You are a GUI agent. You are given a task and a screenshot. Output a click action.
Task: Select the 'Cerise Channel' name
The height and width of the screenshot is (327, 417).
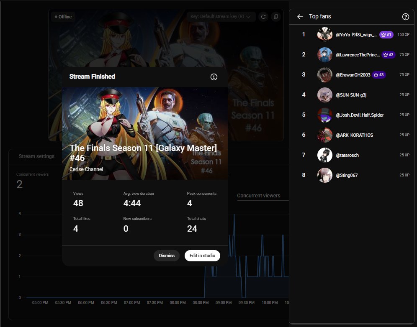pos(86,169)
